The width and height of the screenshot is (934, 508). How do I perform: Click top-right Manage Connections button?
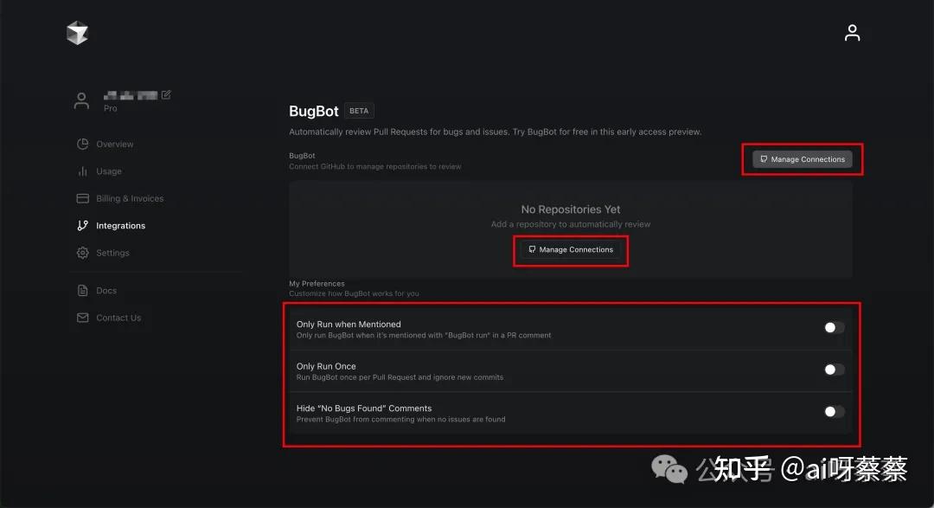pyautogui.click(x=803, y=159)
